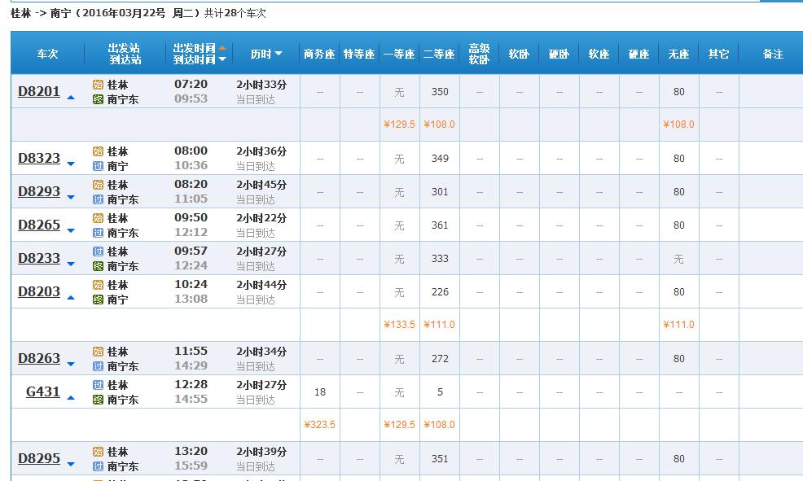This screenshot has height=481, width=803.
Task: Click origin icon beside D8265 桂林
Action: pyautogui.click(x=98, y=218)
